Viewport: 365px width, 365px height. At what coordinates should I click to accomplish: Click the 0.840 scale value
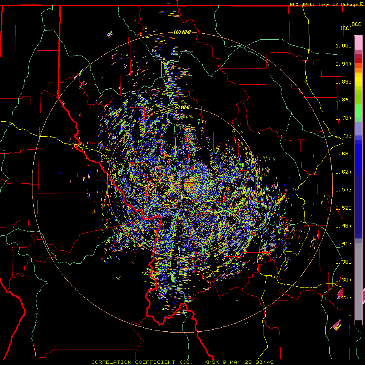[x=344, y=100]
